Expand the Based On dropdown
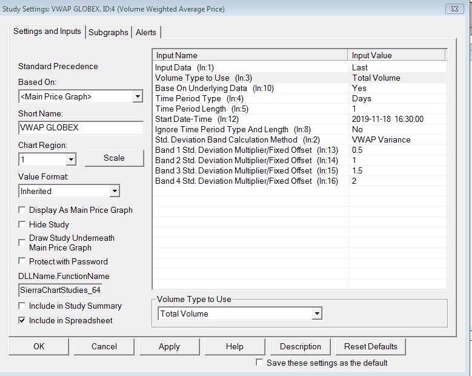This screenshot has height=376, width=472. (x=138, y=96)
